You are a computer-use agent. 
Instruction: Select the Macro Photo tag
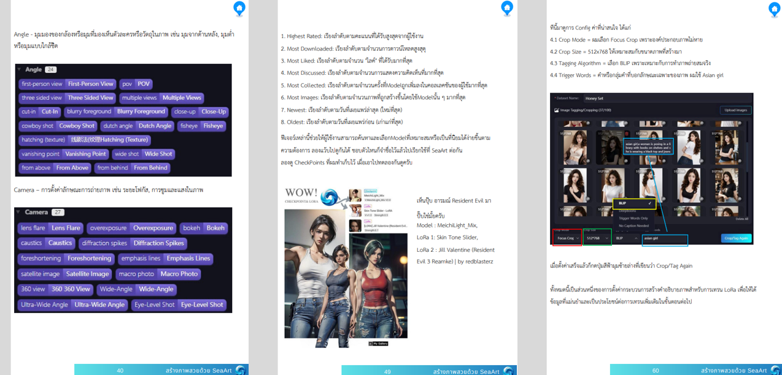158,274
